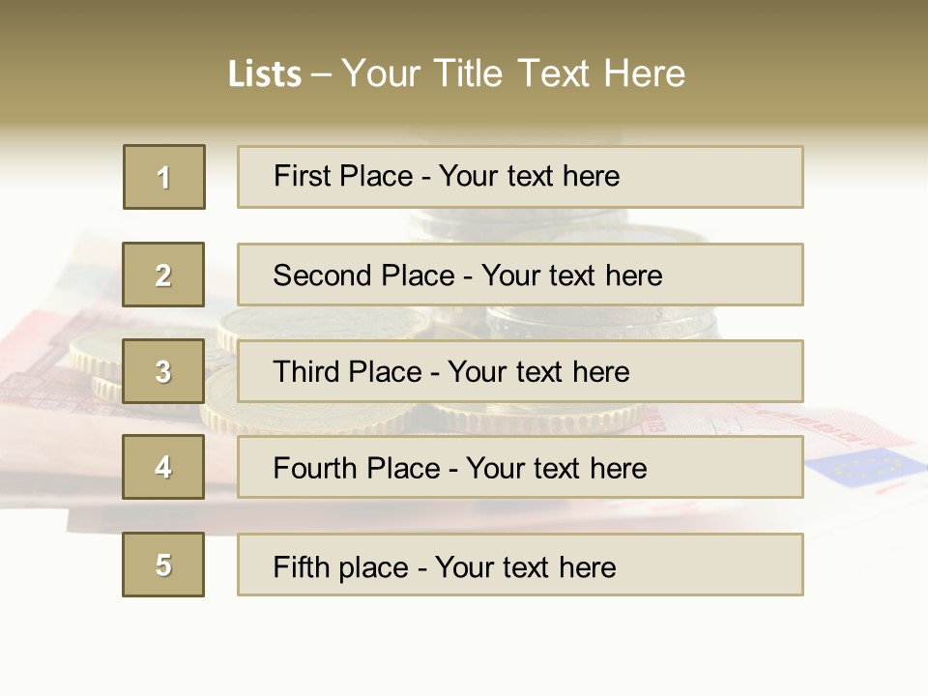Select the number 5 box
Image resolution: width=928 pixels, height=696 pixels.
(163, 565)
